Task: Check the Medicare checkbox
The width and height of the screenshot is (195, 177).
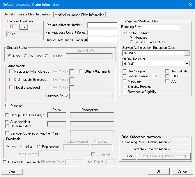Action: click(x=125, y=82)
